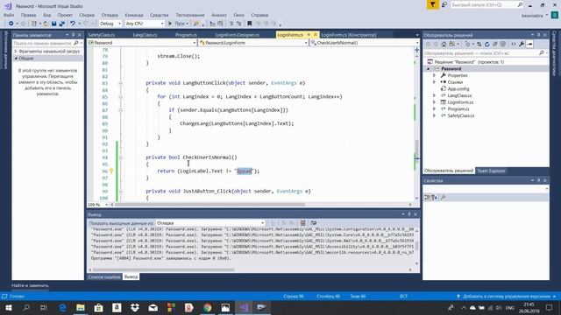Collapse the Общие toolbox group

[x=16, y=58]
